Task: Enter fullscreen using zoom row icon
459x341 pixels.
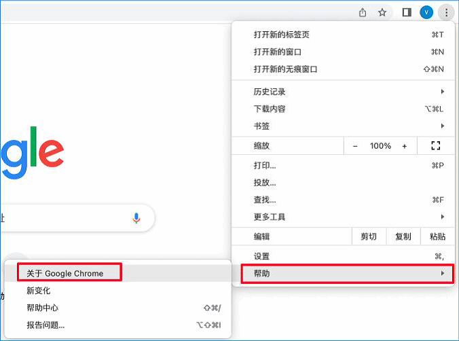Action: (436, 145)
